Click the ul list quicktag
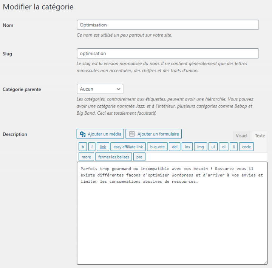This screenshot has height=268, width=272. pos(213,147)
